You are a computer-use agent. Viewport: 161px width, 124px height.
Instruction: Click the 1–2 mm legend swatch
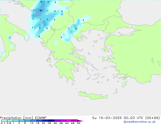click(x=16, y=121)
